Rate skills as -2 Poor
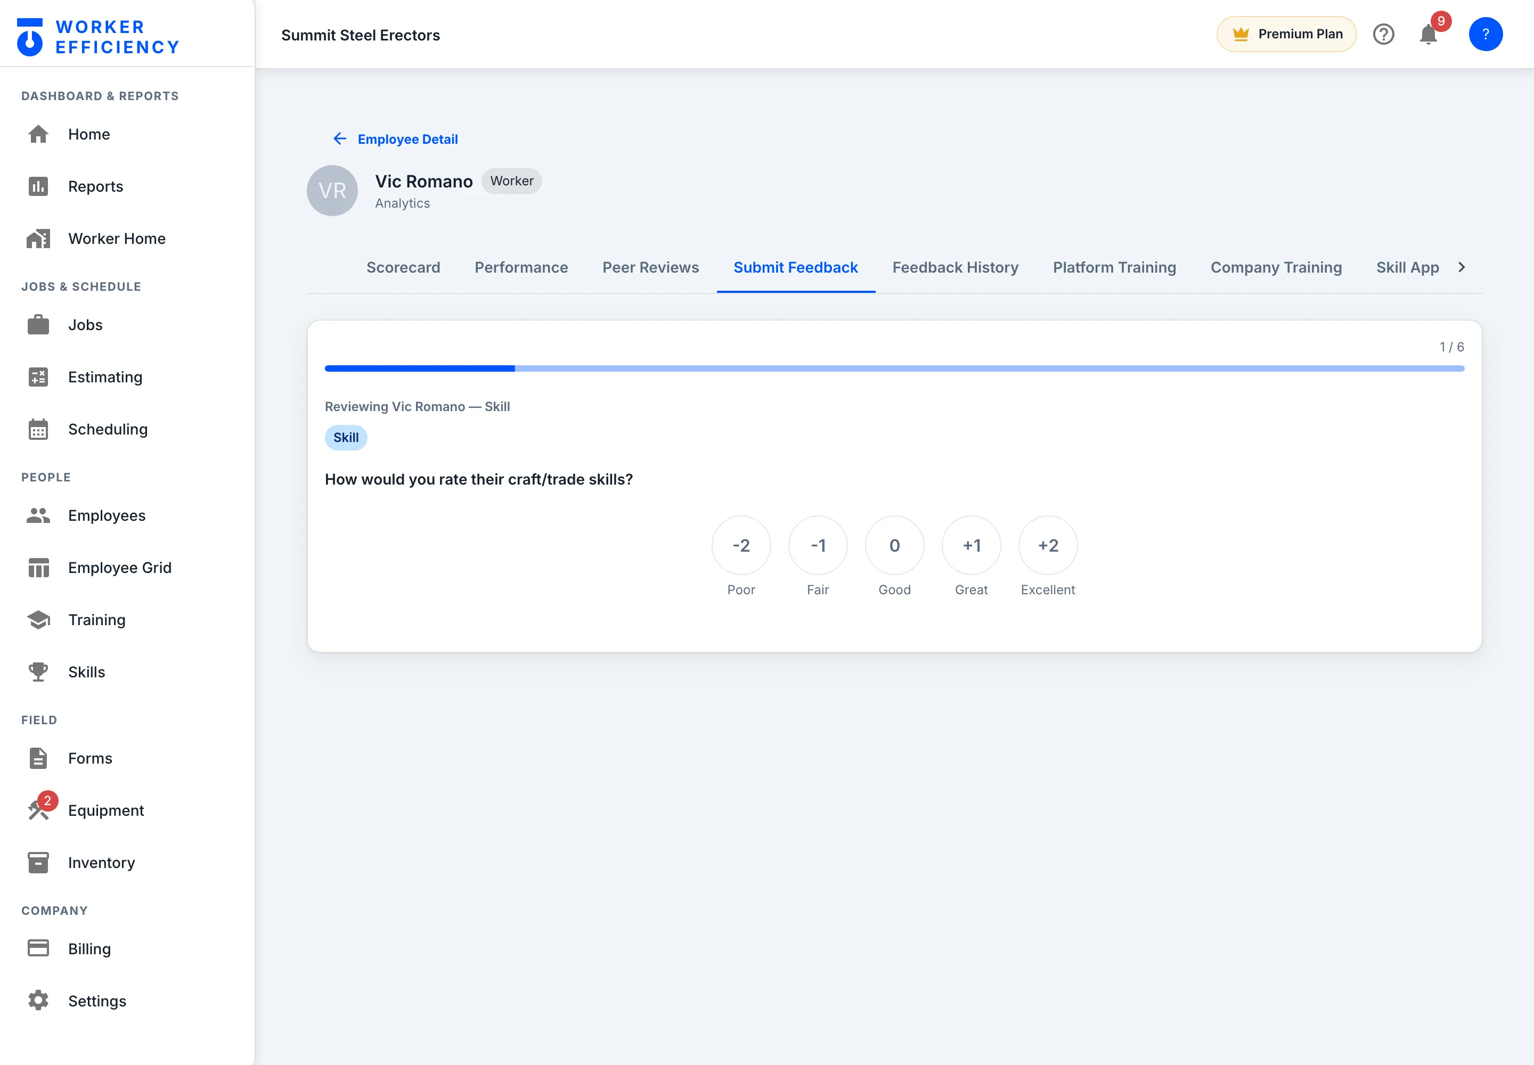This screenshot has width=1534, height=1065. point(741,545)
